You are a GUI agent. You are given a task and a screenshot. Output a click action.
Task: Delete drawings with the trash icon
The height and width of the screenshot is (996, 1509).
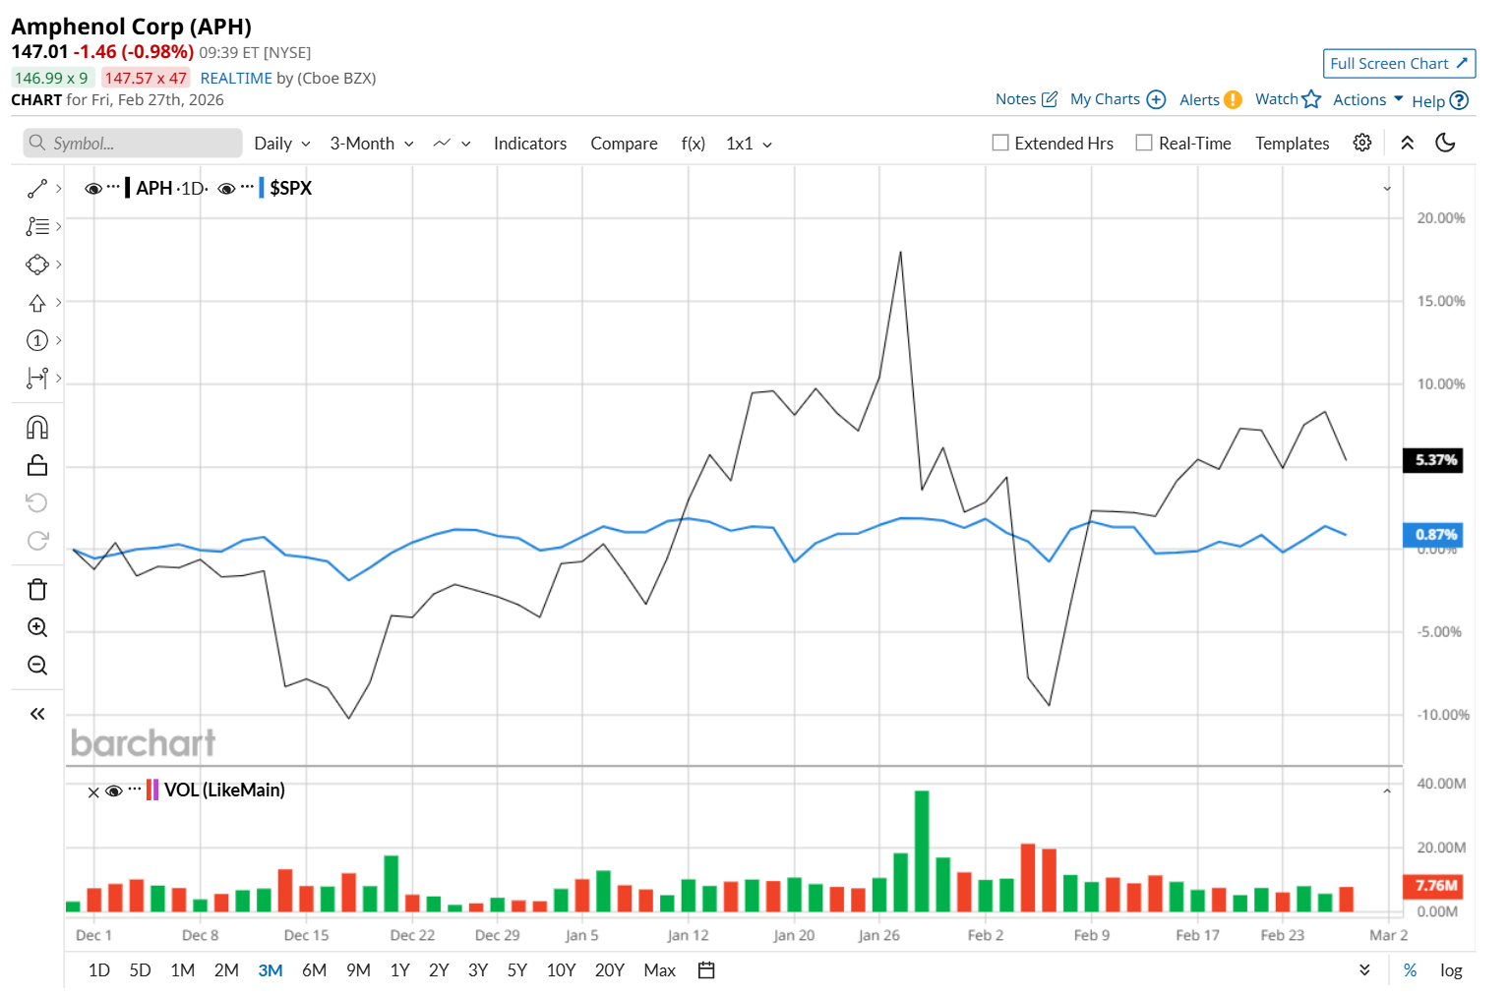37,590
